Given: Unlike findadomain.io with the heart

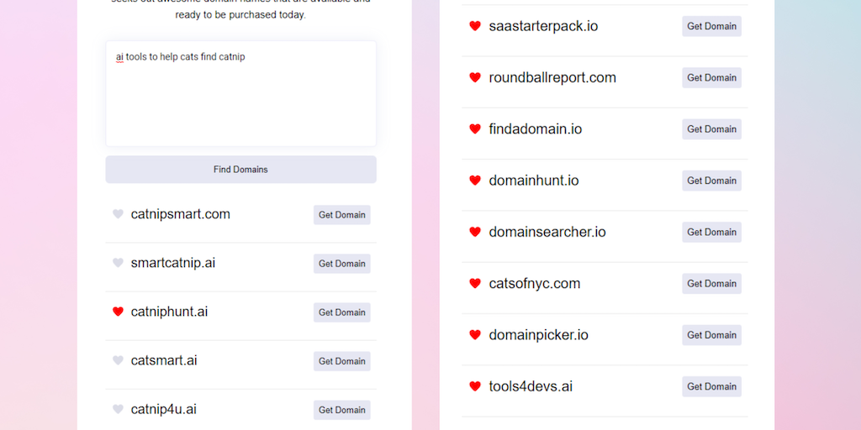Looking at the screenshot, I should coord(475,129).
